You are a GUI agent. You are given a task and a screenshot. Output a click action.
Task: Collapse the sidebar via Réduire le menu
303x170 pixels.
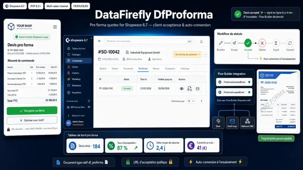[x=76, y=116]
